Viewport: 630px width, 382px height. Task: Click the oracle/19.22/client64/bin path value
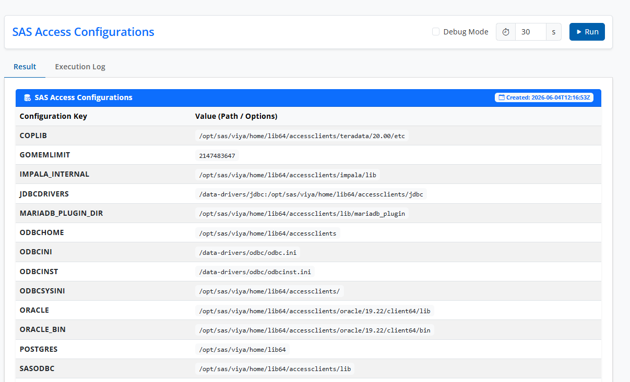315,330
